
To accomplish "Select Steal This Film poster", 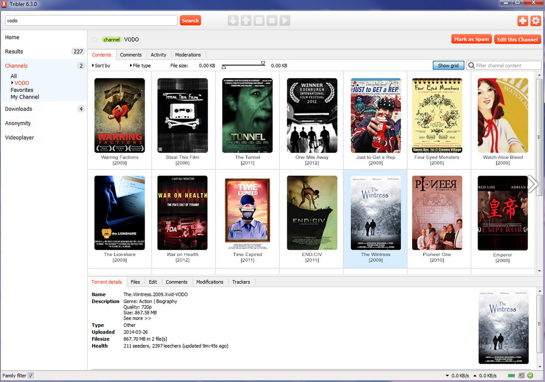I will [183, 115].
